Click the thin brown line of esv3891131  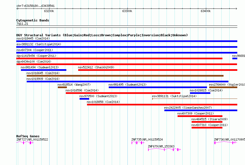(x=195, y=99)
